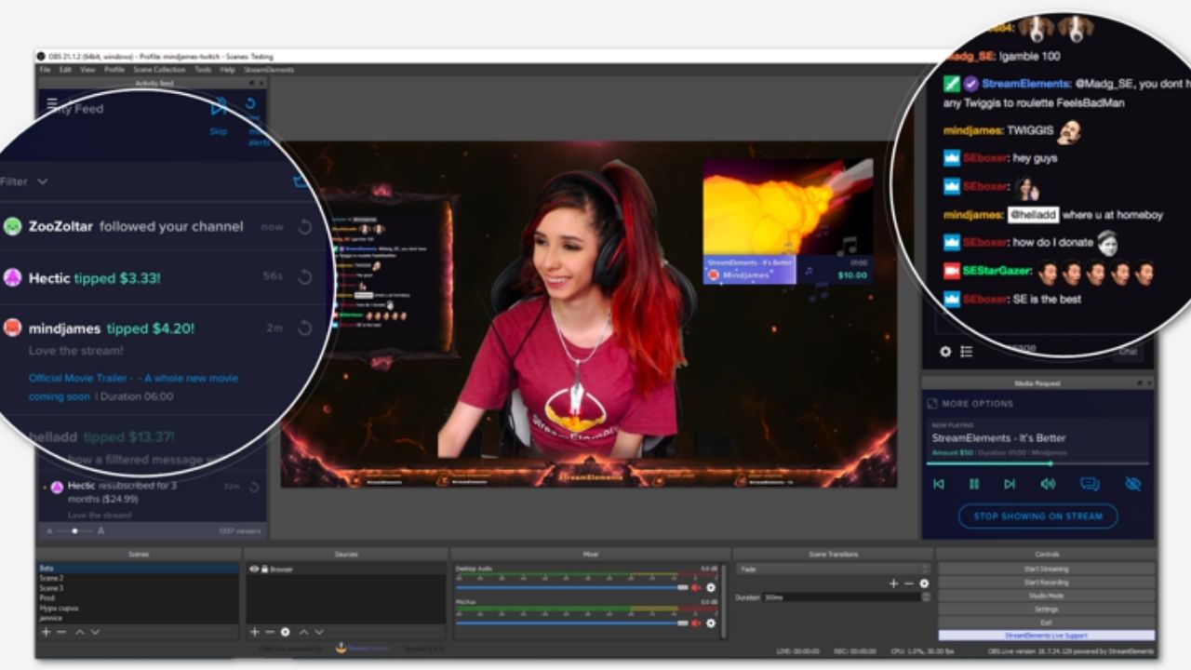The height and width of the screenshot is (670, 1191).
Task: Open Settings from Controls panel
Action: pos(1046,610)
